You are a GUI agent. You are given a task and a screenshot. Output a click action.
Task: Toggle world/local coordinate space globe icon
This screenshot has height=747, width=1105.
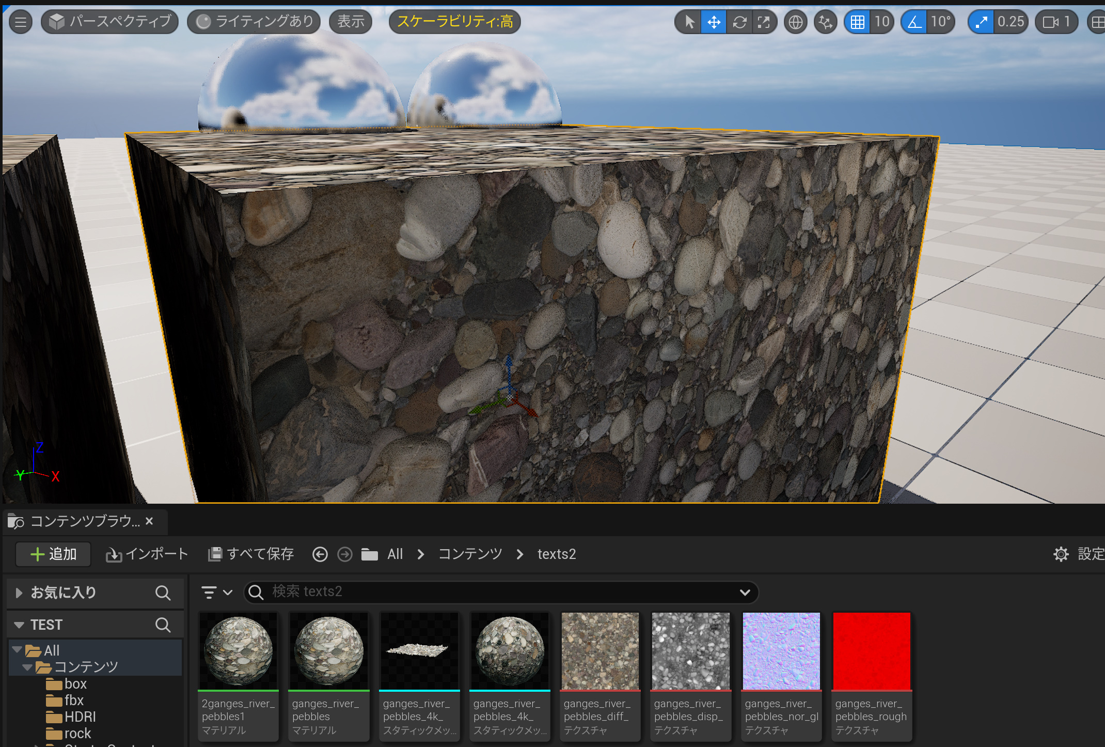(x=795, y=22)
